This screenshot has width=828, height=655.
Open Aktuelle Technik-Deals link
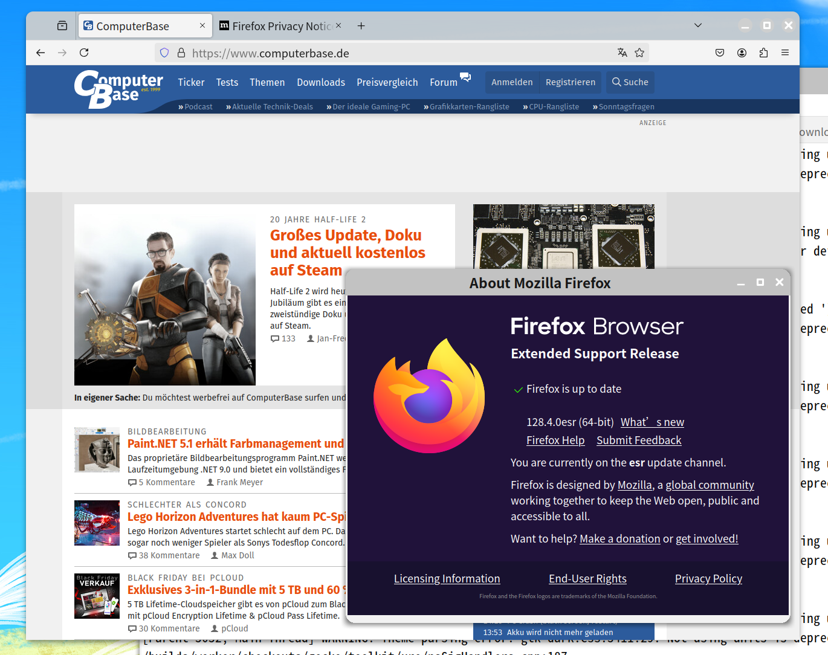270,107
